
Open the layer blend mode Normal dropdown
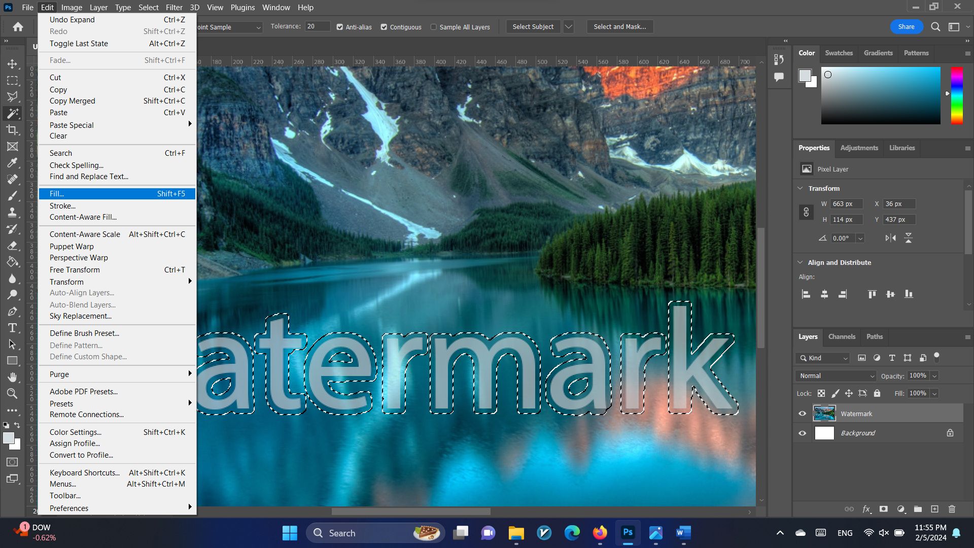pos(836,376)
